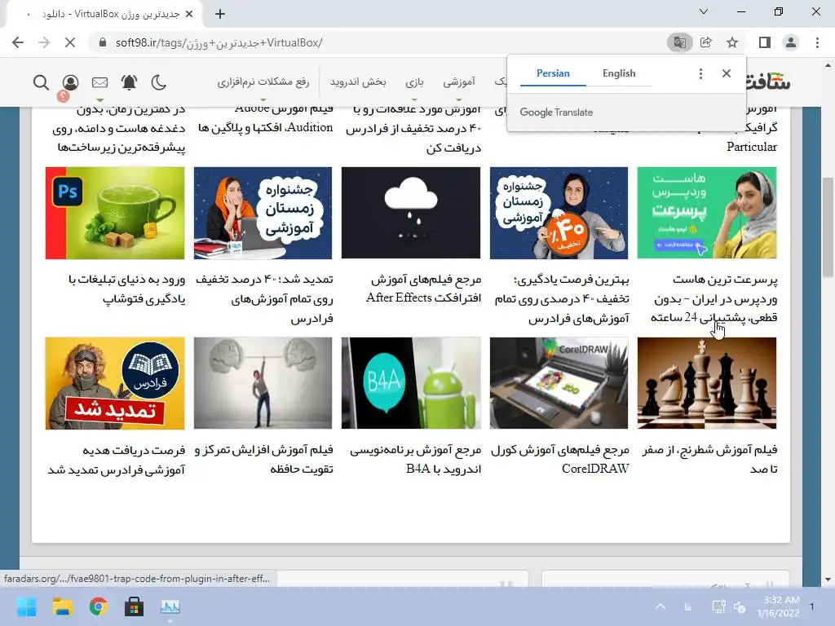Open the B4A Android thumbnail
This screenshot has width=835, height=626.
tap(411, 383)
